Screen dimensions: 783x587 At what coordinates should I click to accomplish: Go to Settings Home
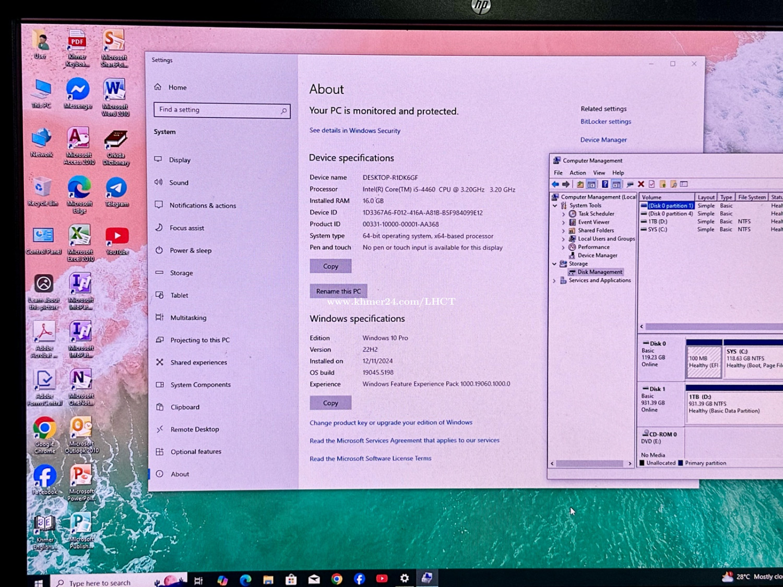(177, 87)
